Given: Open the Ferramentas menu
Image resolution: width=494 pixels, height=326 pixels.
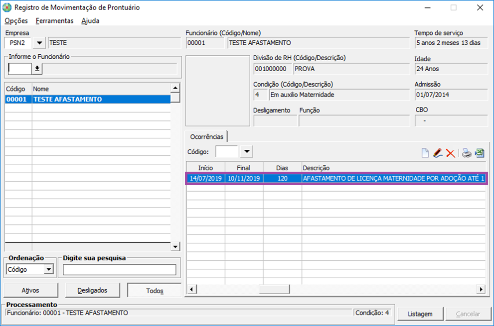Looking at the screenshot, I should point(54,21).
